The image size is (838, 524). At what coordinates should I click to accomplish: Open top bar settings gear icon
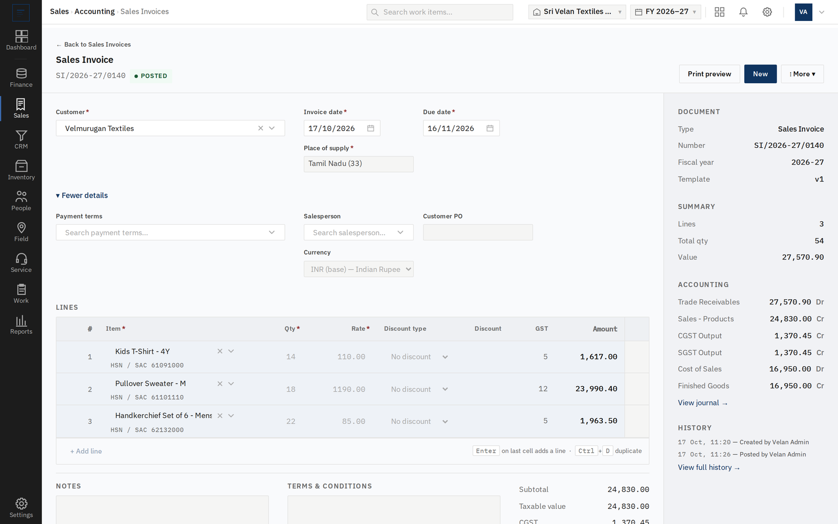point(767,12)
